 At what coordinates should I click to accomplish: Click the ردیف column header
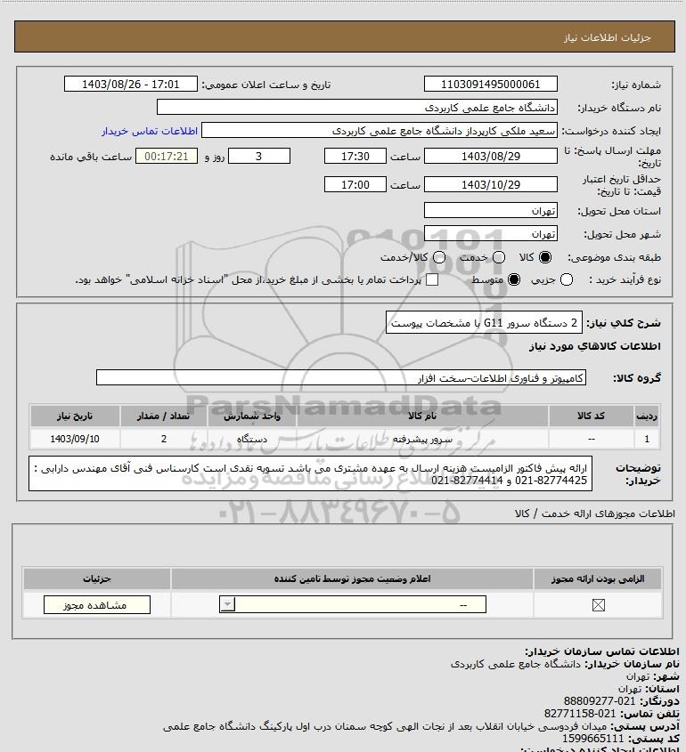click(x=647, y=416)
